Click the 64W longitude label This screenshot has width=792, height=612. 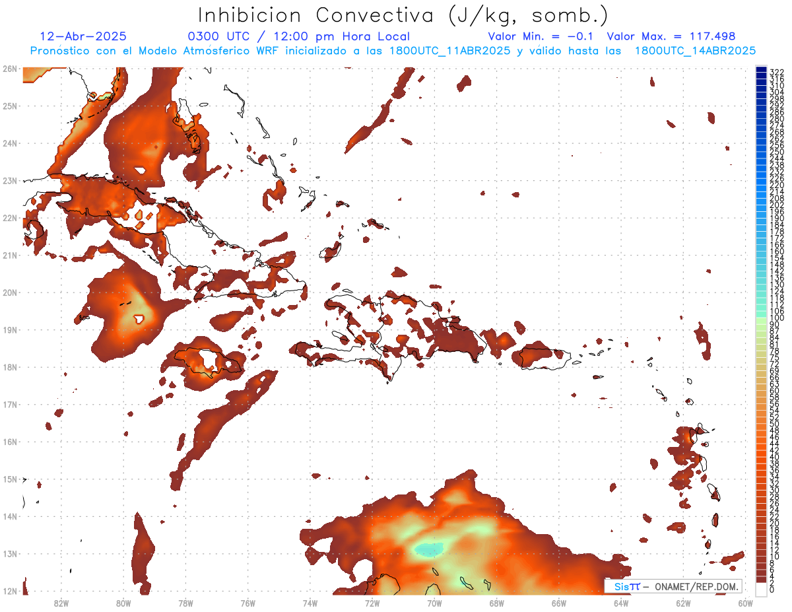tap(621, 603)
